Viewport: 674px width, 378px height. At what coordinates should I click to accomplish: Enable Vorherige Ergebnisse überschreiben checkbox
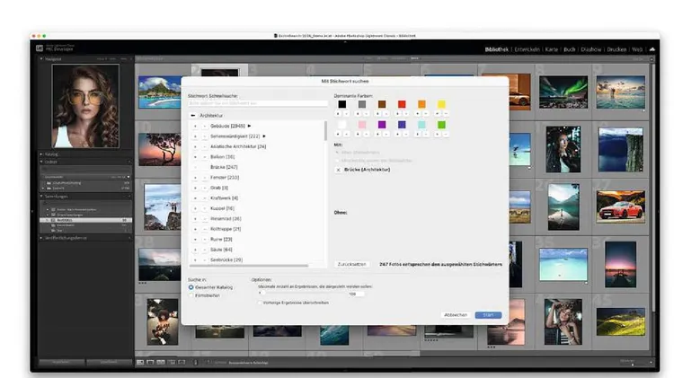260,302
